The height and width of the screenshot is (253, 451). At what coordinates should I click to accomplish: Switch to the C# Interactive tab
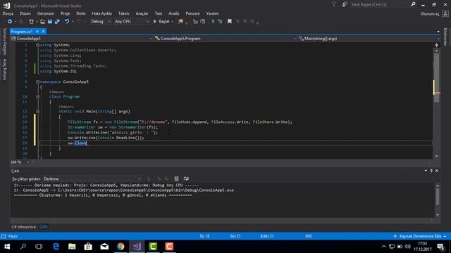pos(23,227)
